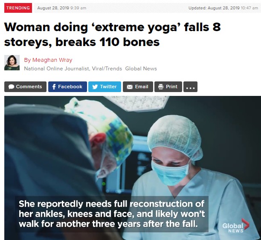This screenshot has height=240, width=261.
Task: Click the Global News logo watermark
Action: (x=236, y=226)
